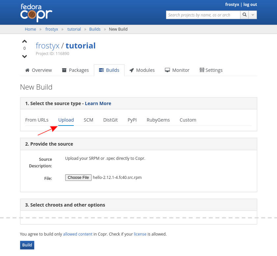Downvote the project using the down arrow
The height and width of the screenshot is (256, 277).
tap(24, 56)
